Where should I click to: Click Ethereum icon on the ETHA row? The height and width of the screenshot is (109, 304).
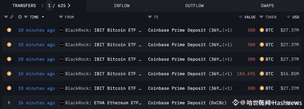pos(9,103)
